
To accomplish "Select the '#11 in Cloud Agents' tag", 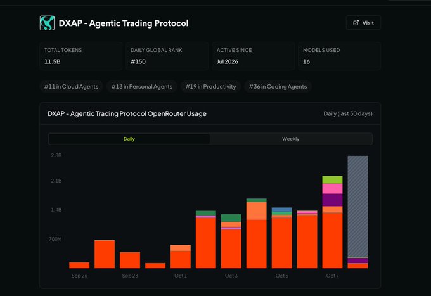I will (x=71, y=87).
